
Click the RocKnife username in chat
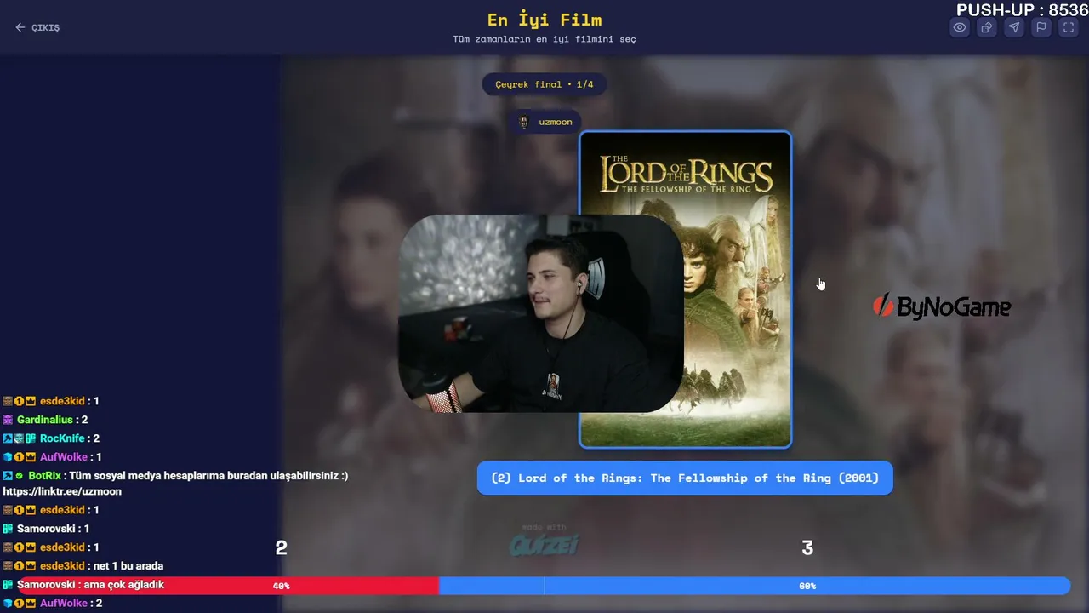tap(62, 438)
